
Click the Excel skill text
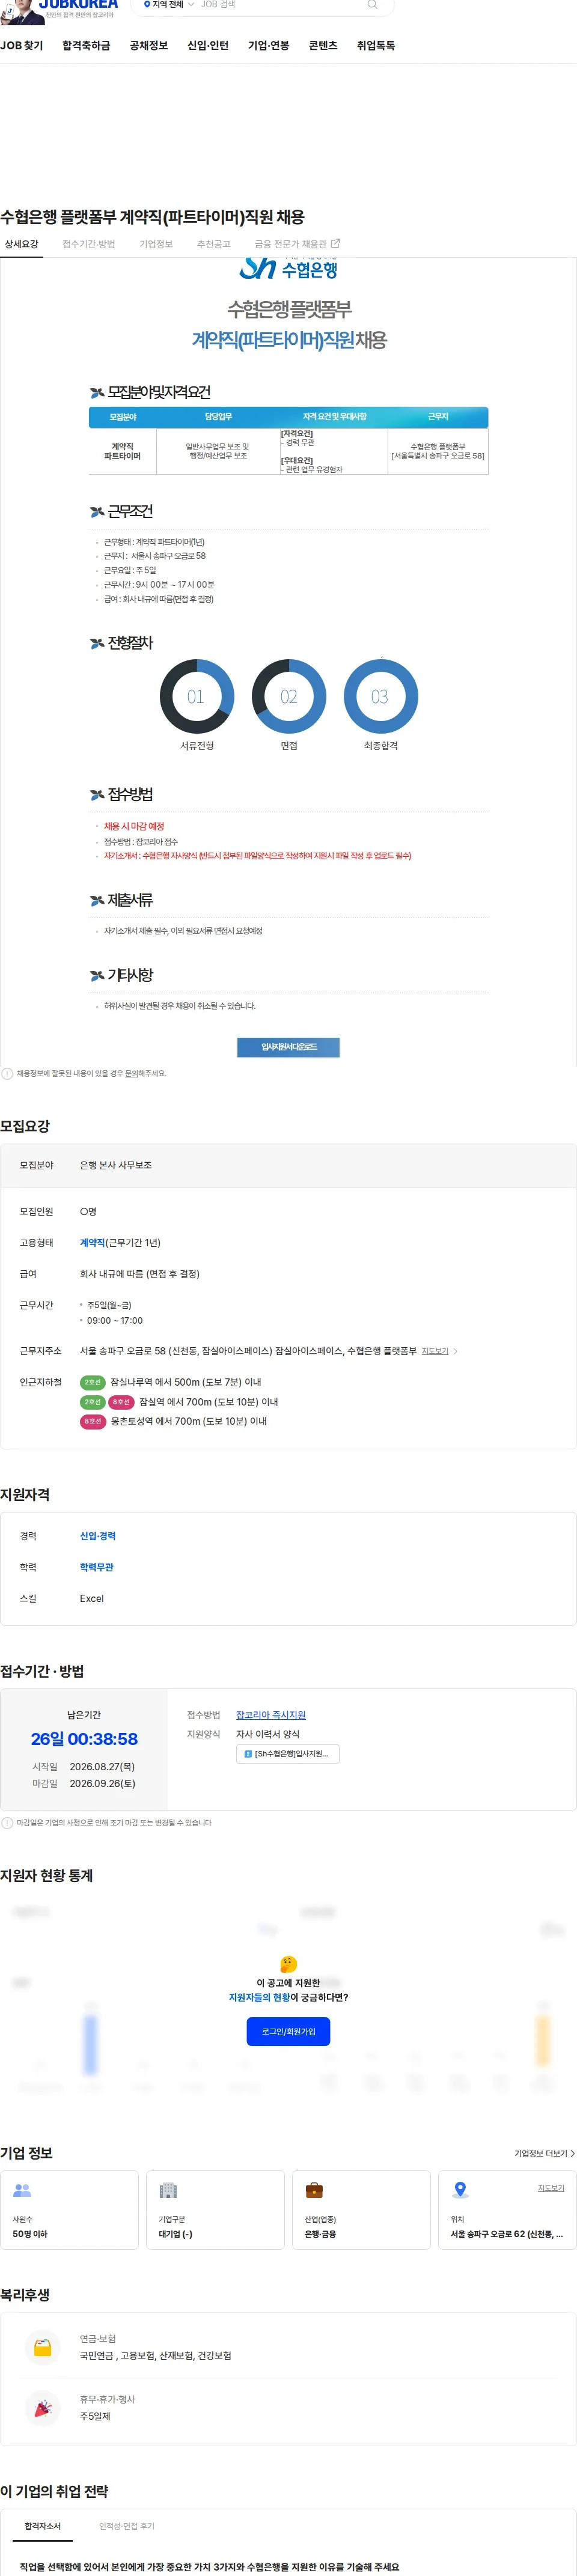92,1598
